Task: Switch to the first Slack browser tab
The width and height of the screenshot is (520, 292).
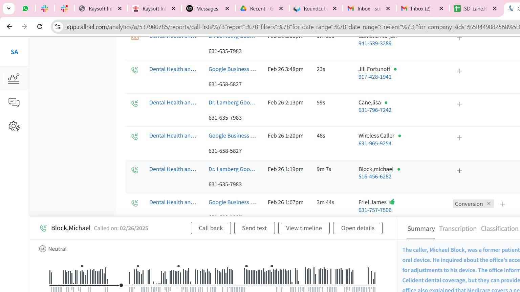Action: point(45,8)
